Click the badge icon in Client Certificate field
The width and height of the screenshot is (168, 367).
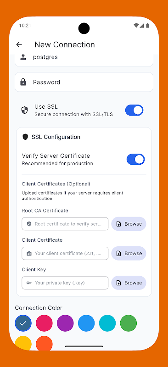pyautogui.click(x=29, y=254)
